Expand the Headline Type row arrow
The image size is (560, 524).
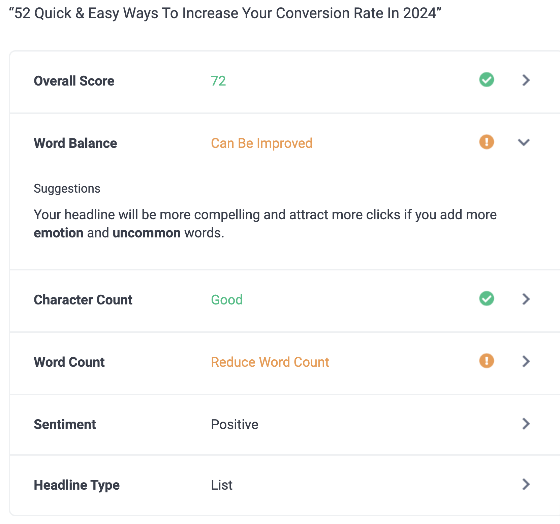pyautogui.click(x=526, y=484)
